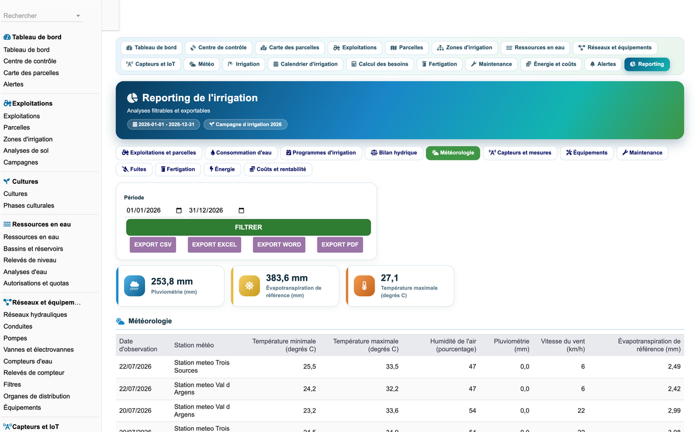
Task: Open Tableau de bord in top navigation
Action: (x=151, y=48)
